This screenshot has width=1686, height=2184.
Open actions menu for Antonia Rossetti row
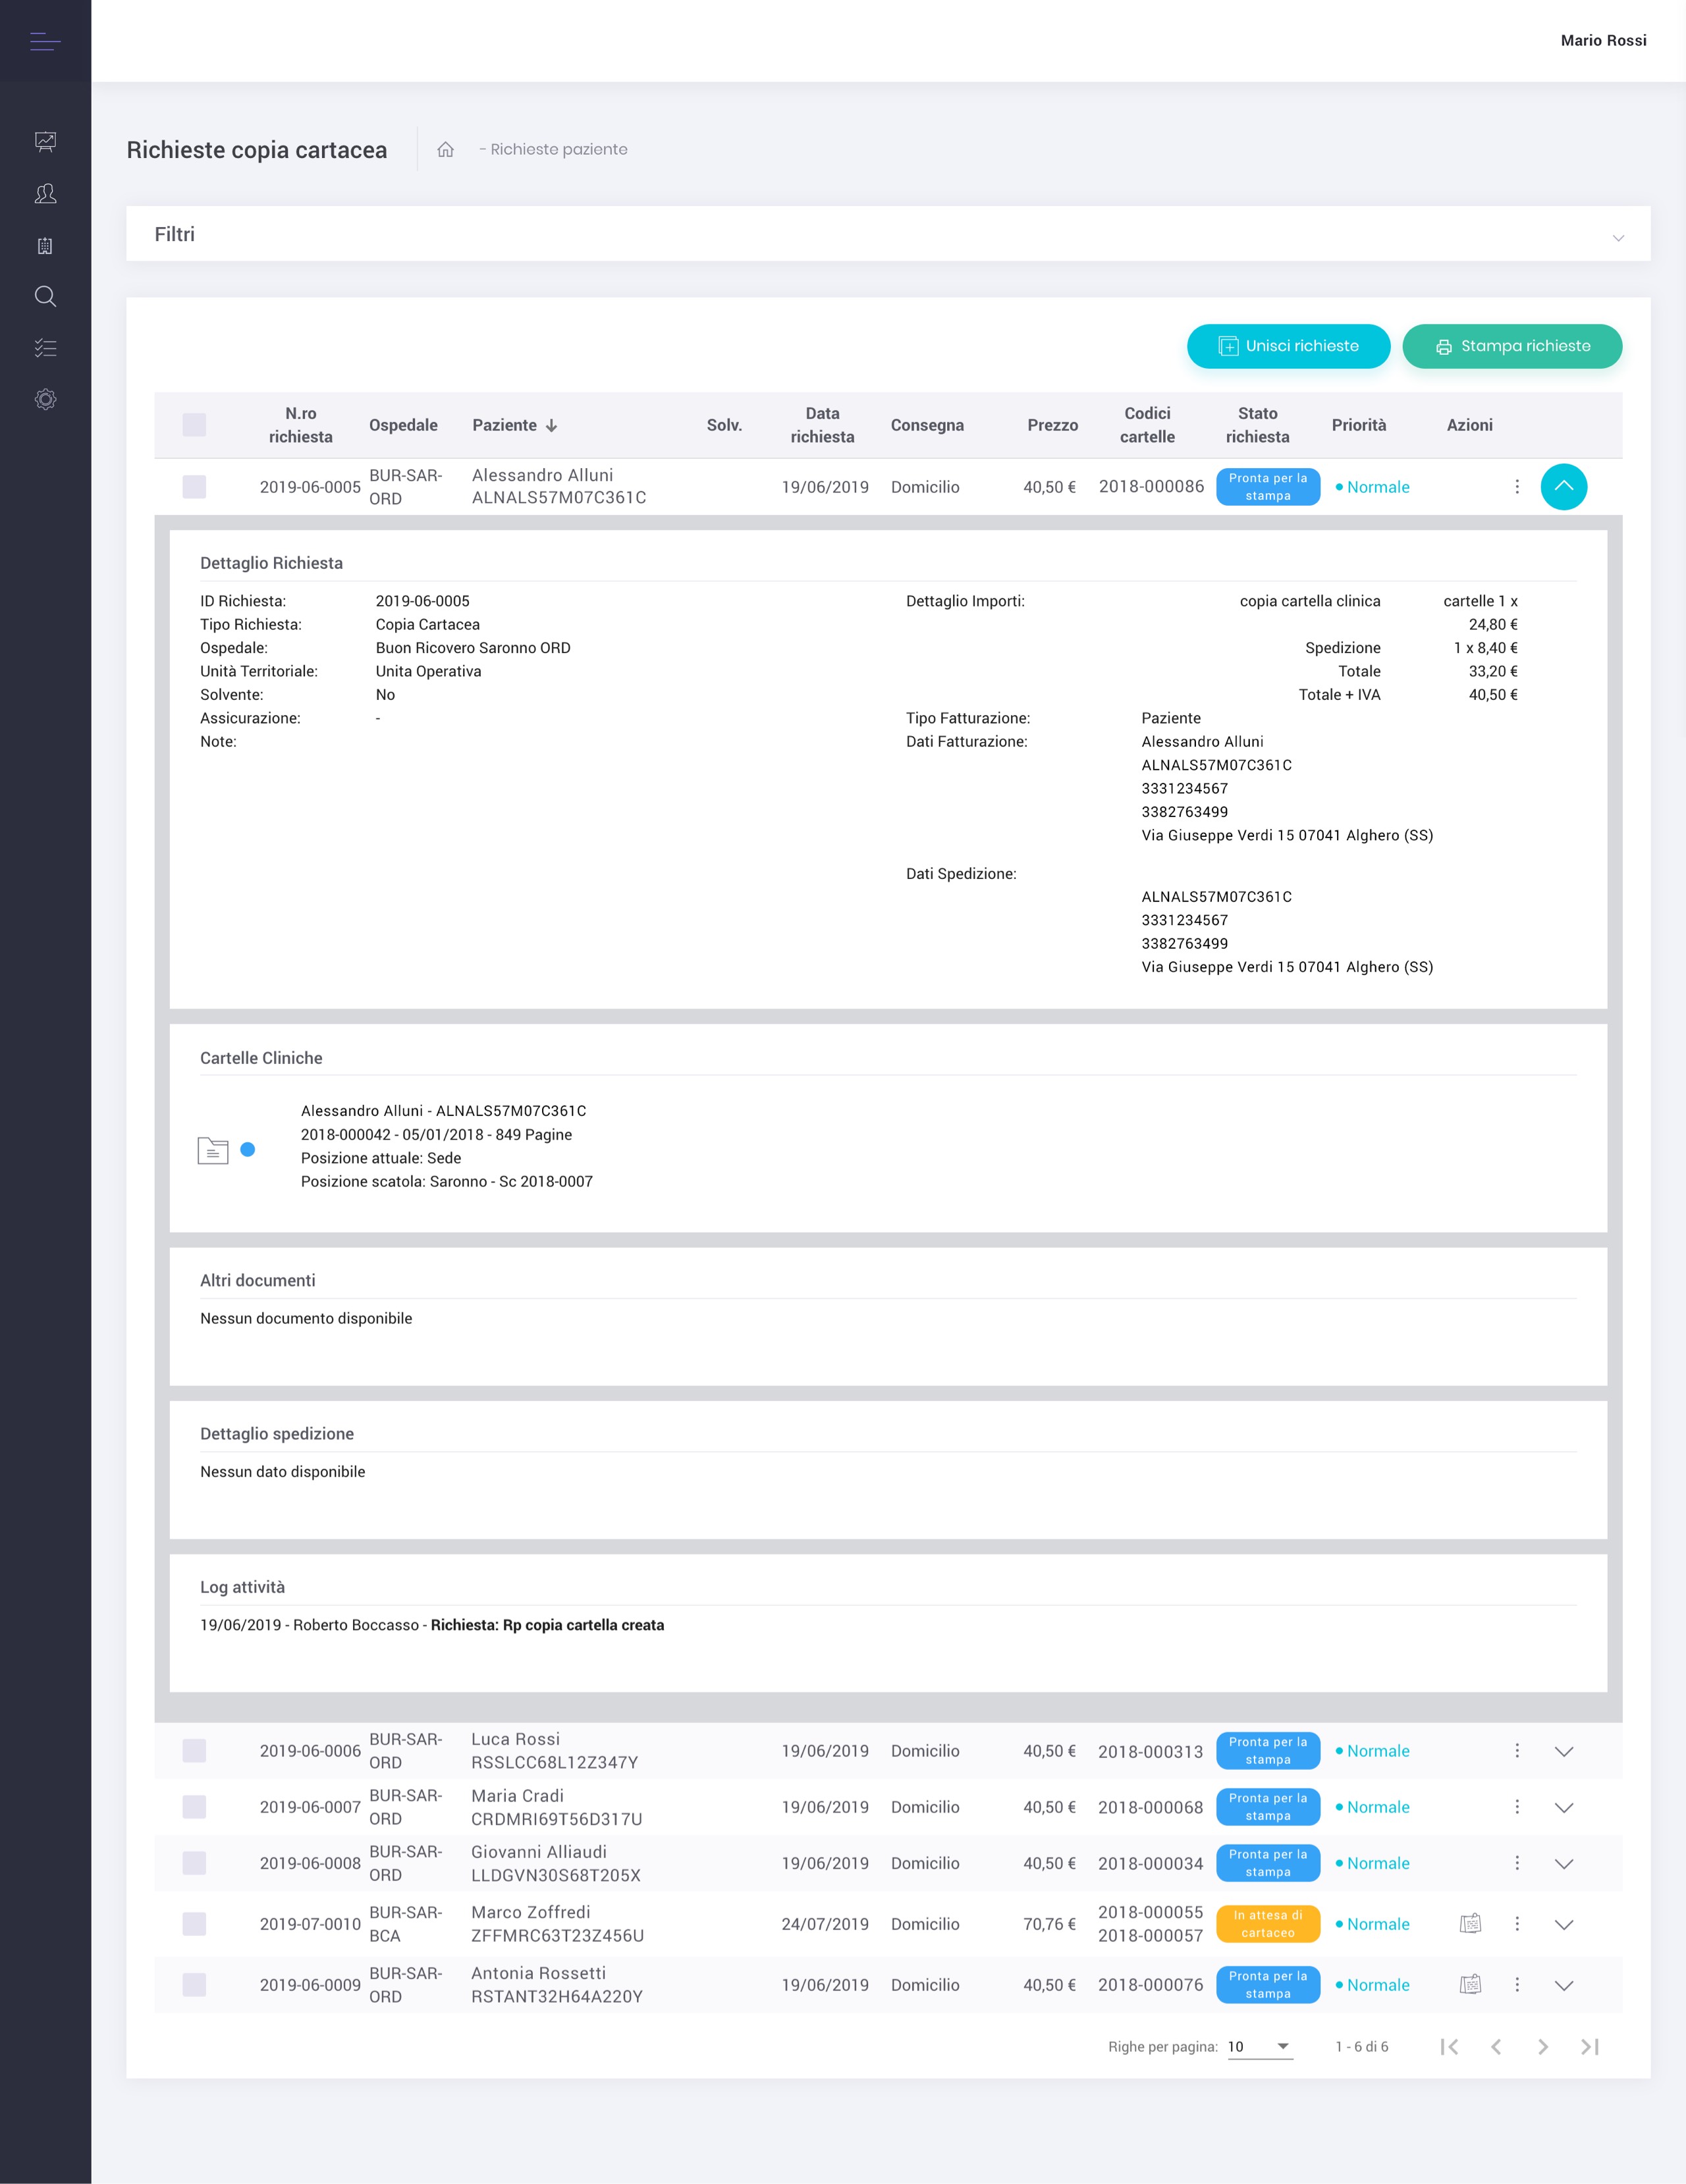(1517, 1985)
